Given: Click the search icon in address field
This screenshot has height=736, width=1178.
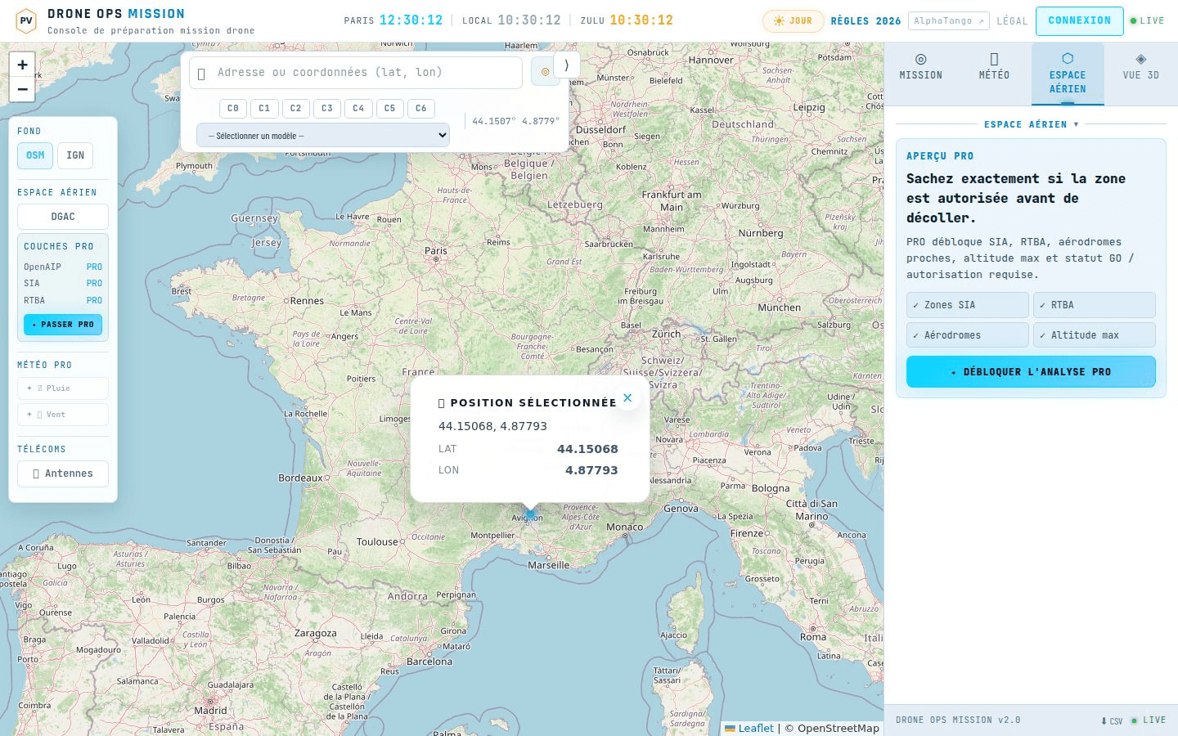Looking at the screenshot, I should point(201,74).
